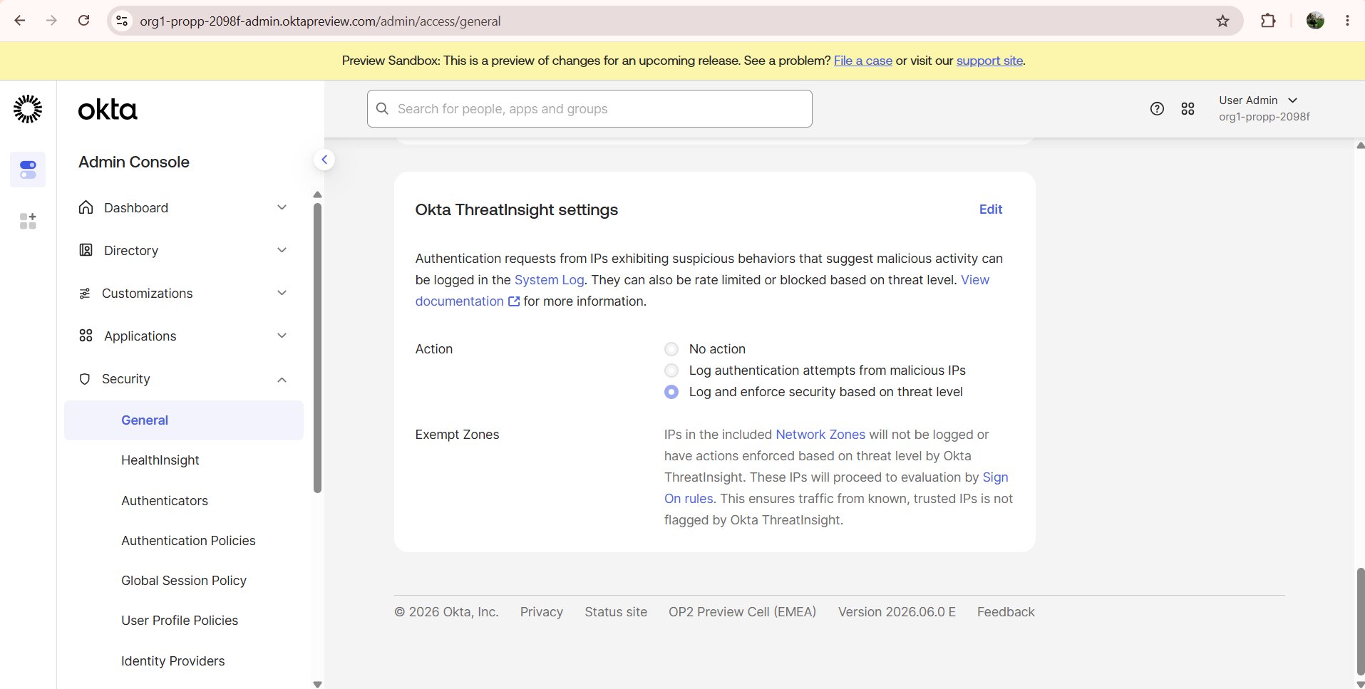Open Authentication Policies
Image resolution: width=1365 pixels, height=689 pixels.
[188, 541]
